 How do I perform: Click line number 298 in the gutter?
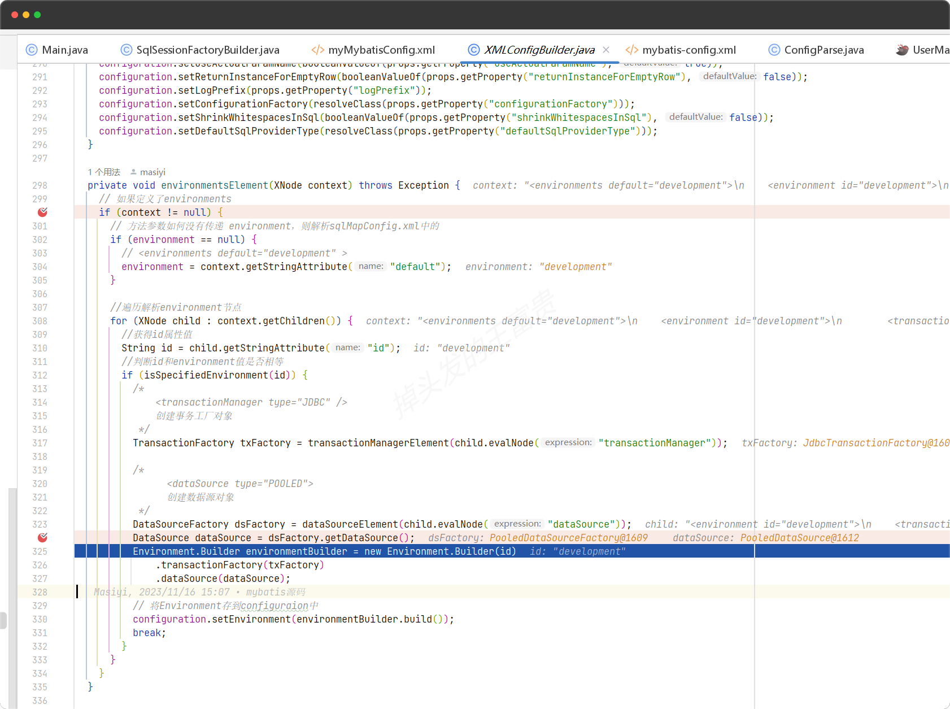pyautogui.click(x=40, y=185)
